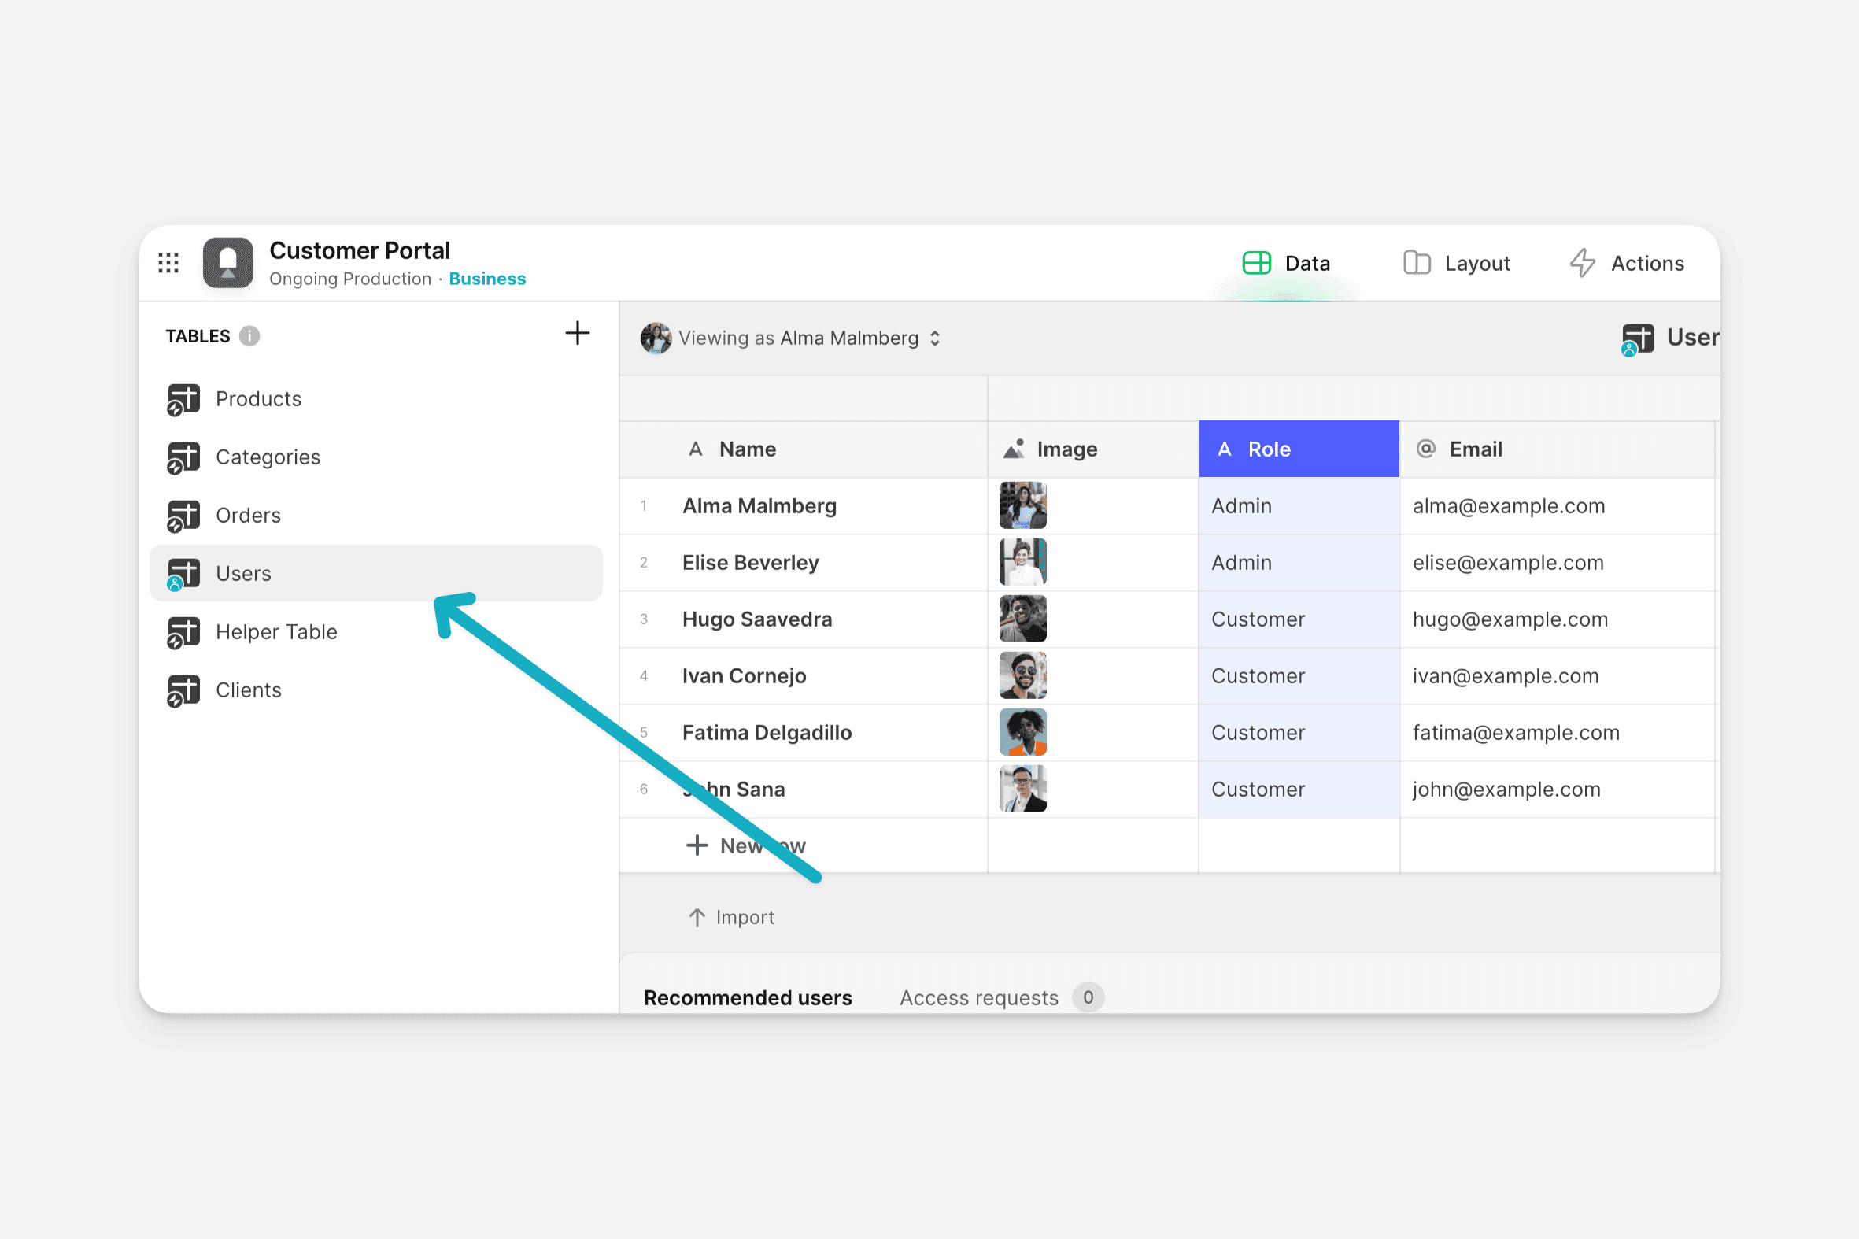Click the Users table icon in header
Screen dimensions: 1859x1239
tap(1638, 339)
